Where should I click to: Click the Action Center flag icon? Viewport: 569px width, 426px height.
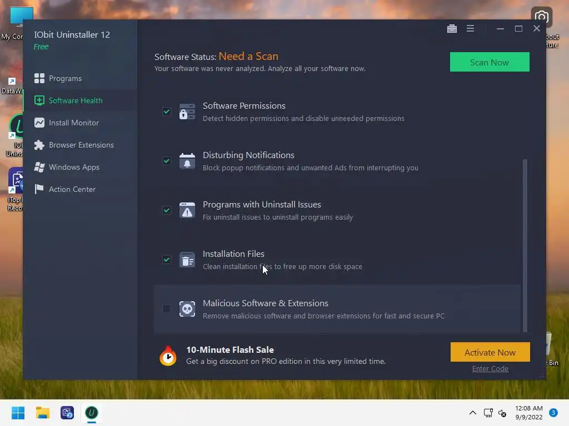(39, 189)
